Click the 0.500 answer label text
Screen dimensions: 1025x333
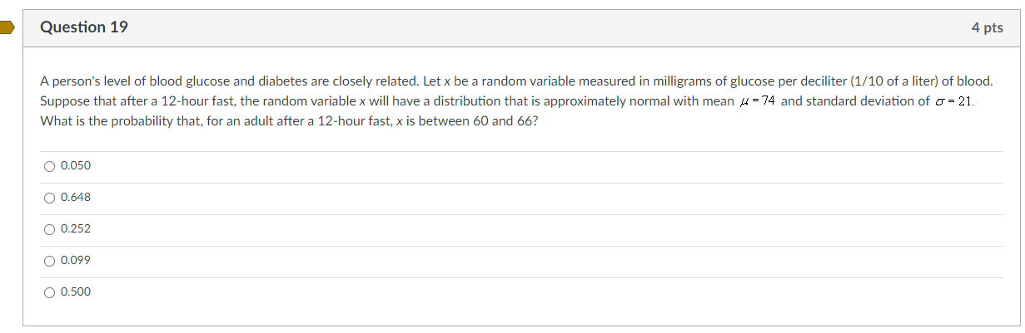click(x=76, y=292)
